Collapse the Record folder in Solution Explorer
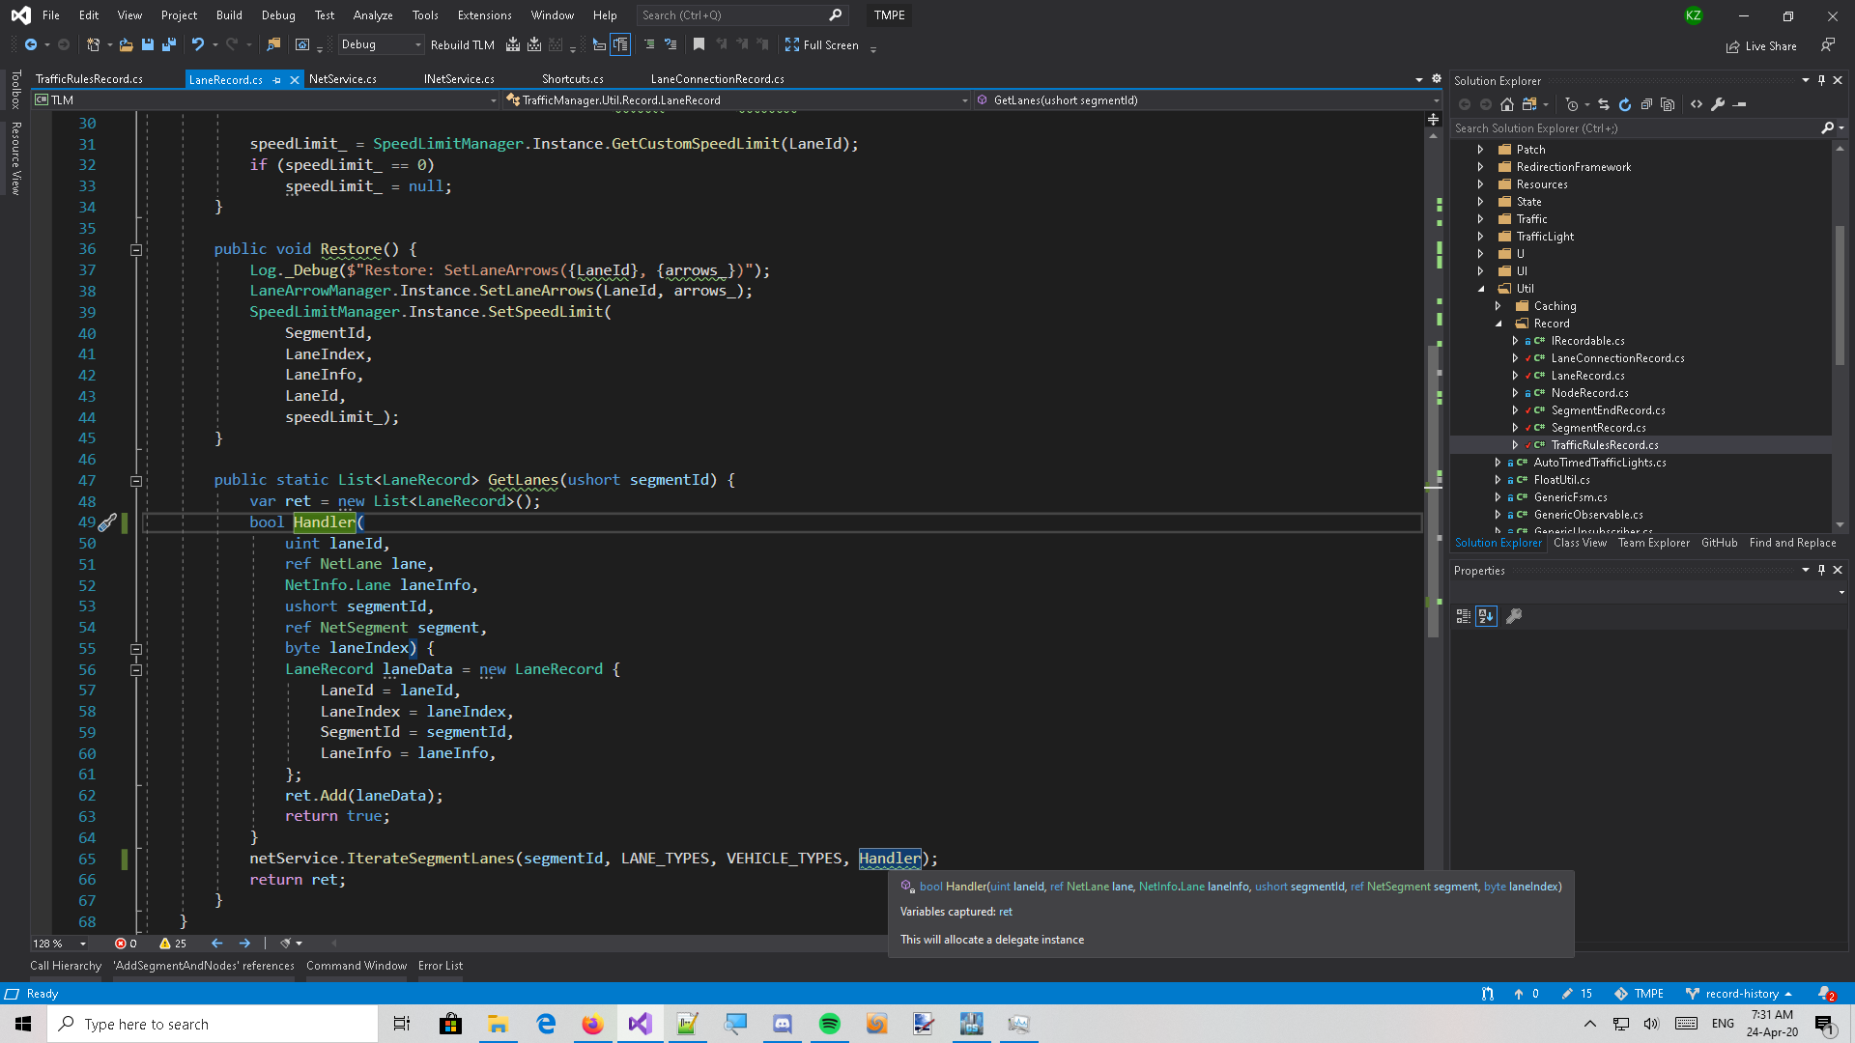 [1500, 324]
